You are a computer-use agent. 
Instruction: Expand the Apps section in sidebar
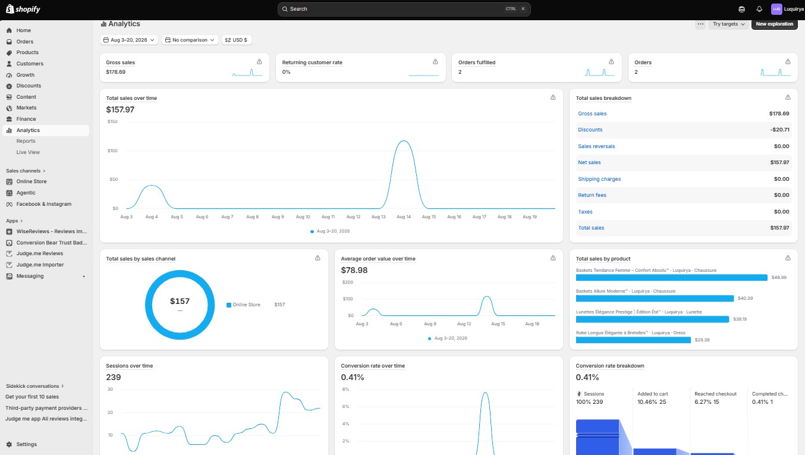14,221
